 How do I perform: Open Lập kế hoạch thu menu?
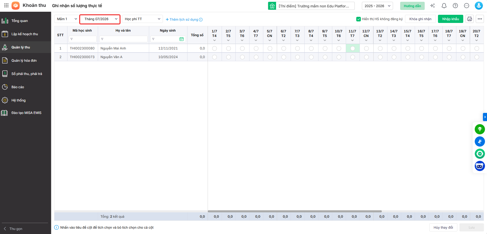(x=26, y=34)
